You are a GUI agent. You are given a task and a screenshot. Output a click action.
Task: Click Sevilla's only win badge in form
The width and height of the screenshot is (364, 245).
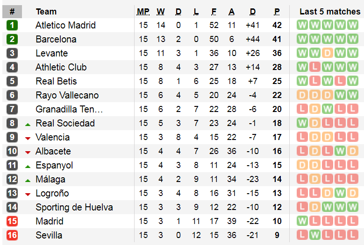315,235
